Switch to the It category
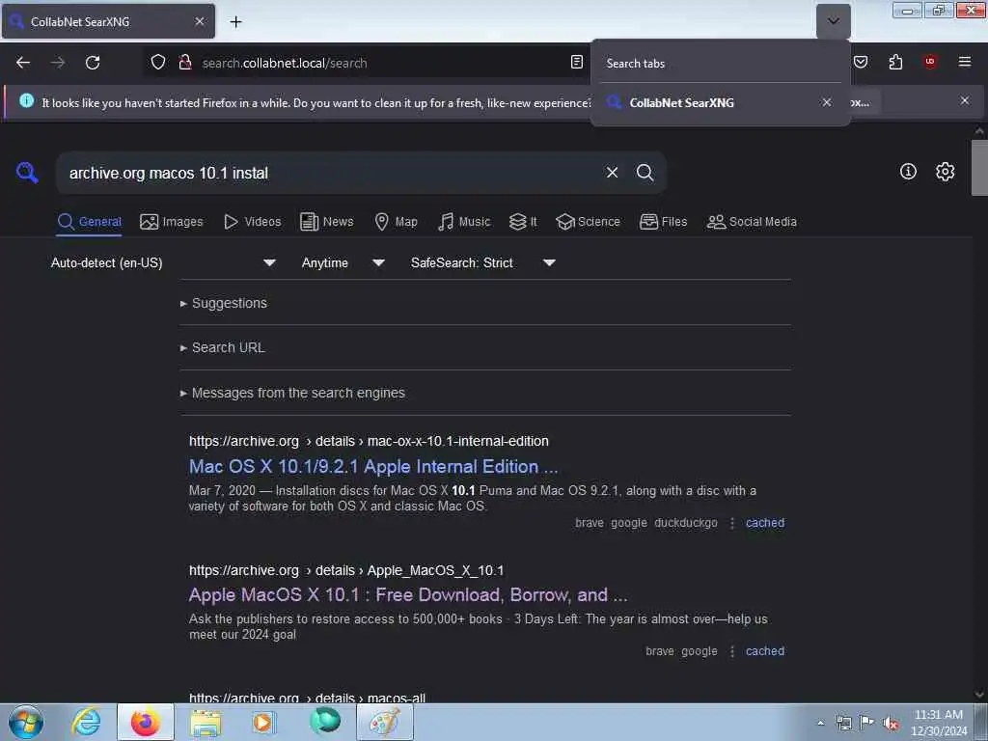 pyautogui.click(x=523, y=222)
